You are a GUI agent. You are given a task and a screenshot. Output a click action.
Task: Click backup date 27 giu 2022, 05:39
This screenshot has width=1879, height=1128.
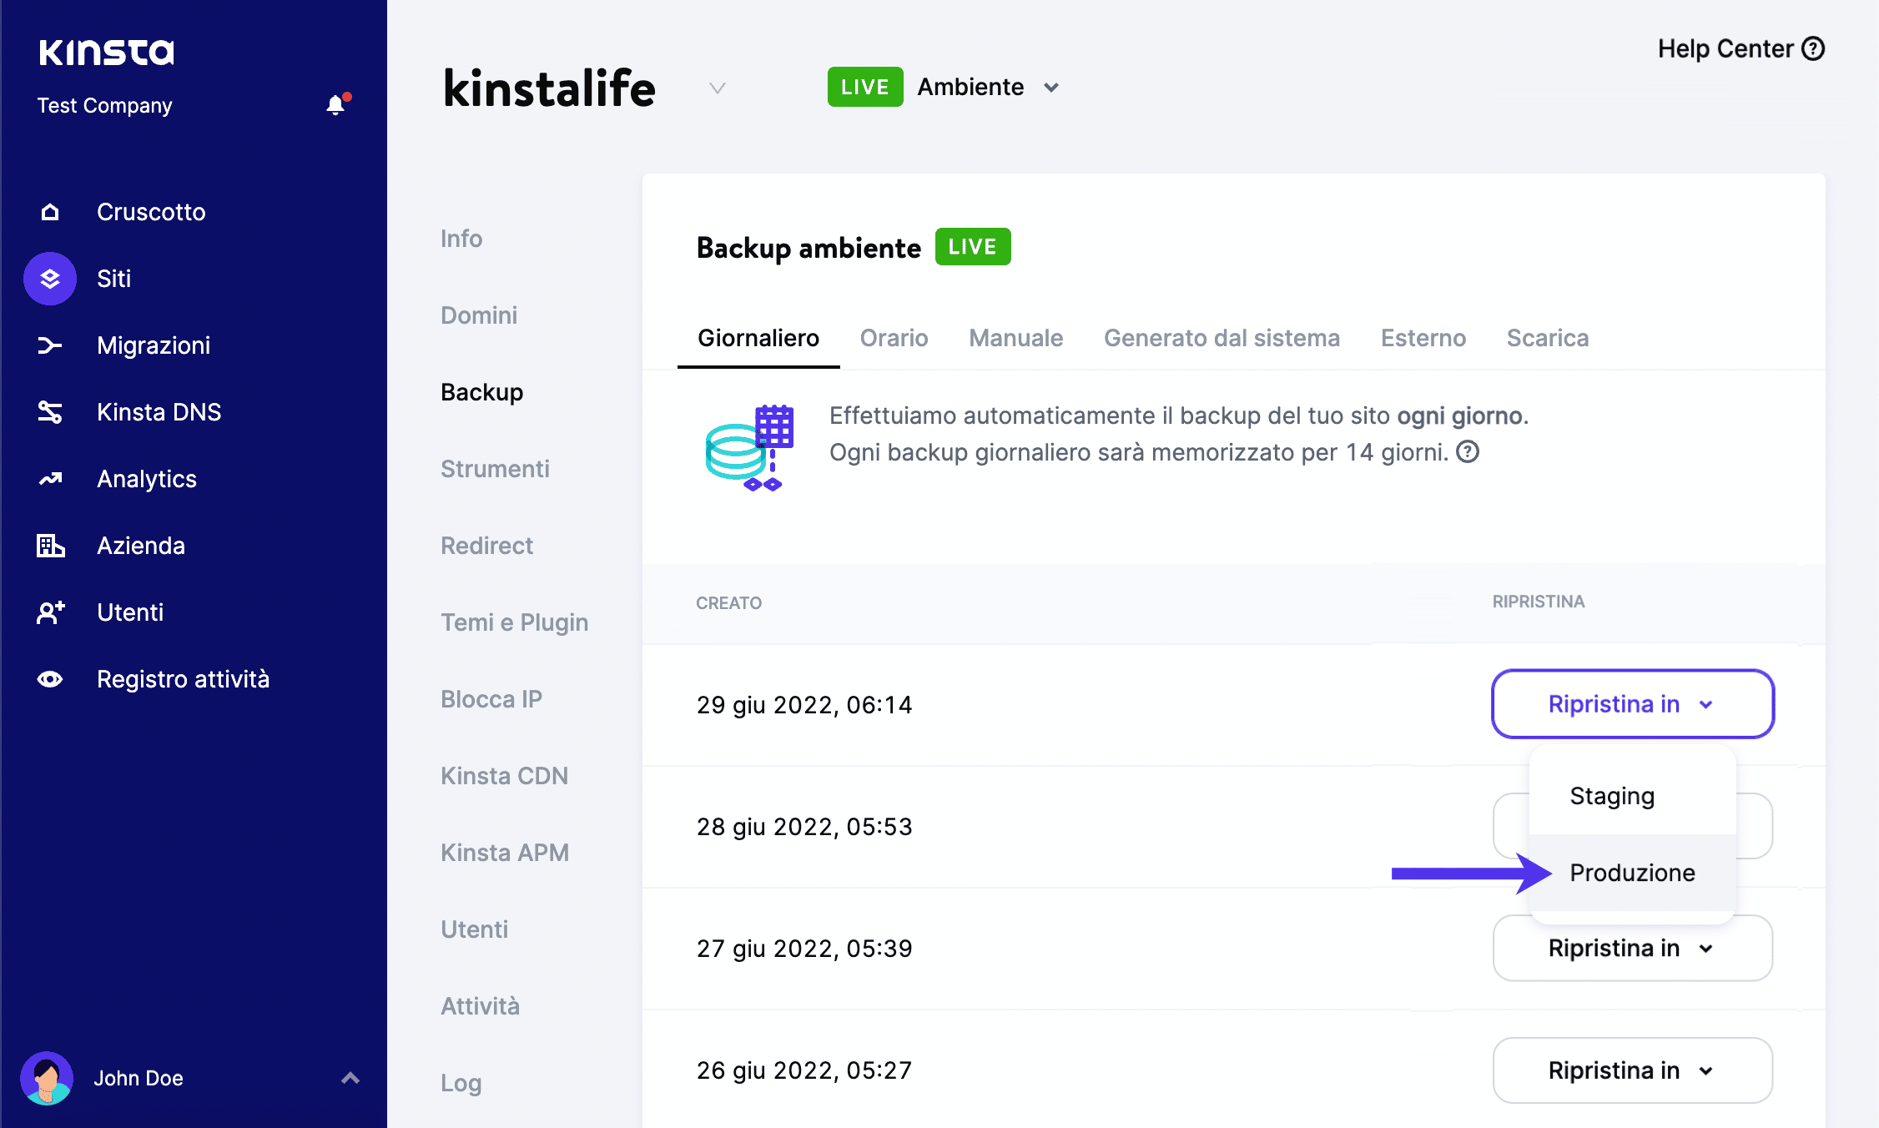pyautogui.click(x=804, y=949)
